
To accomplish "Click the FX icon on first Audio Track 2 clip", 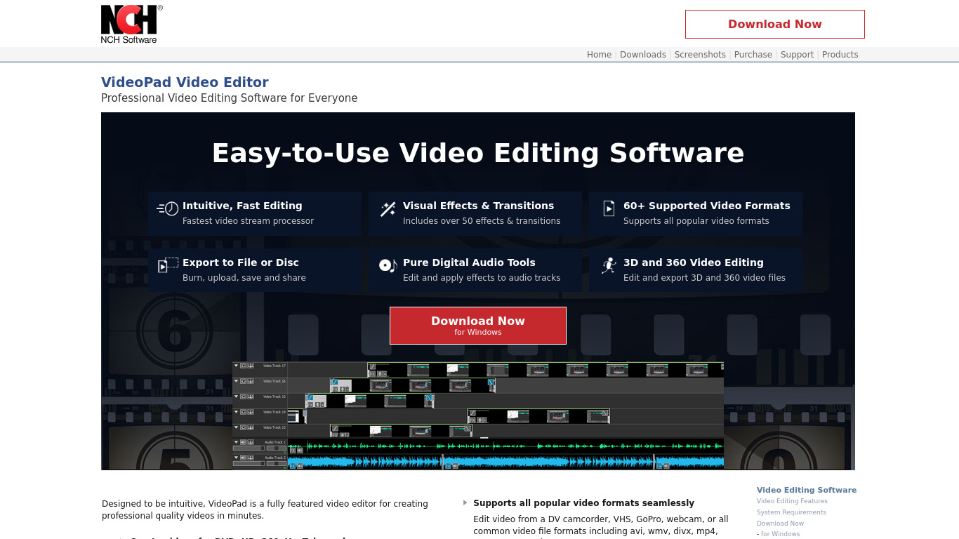I will pyautogui.click(x=293, y=465).
